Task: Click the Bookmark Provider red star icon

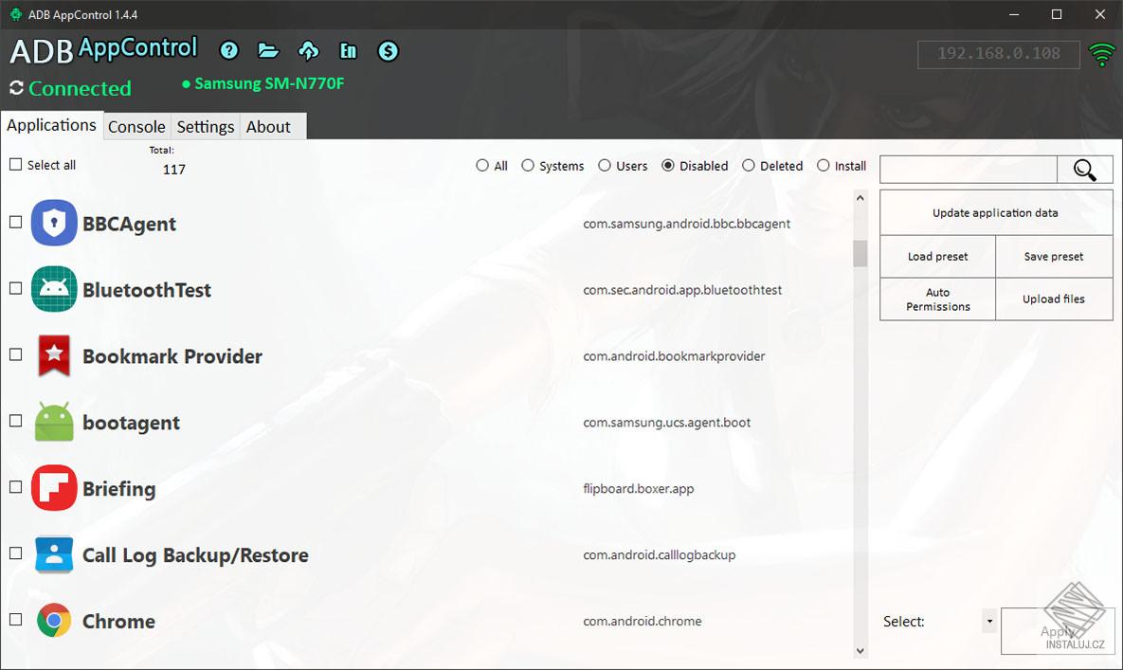Action: click(x=54, y=355)
